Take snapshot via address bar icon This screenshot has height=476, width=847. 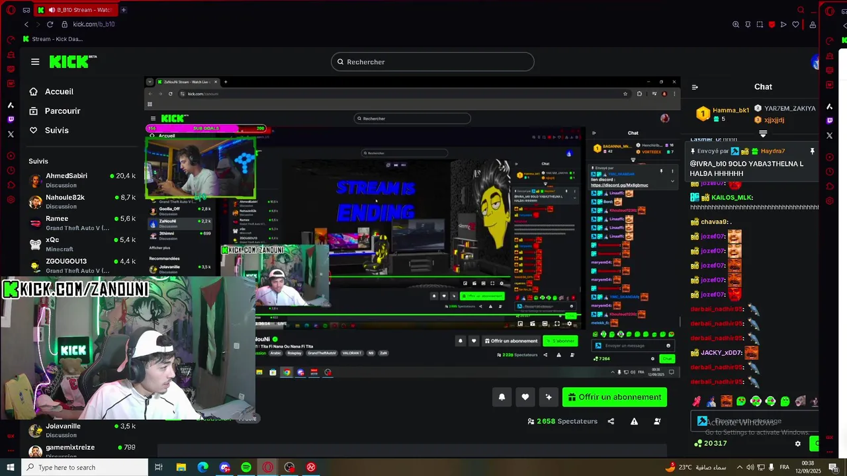click(x=760, y=24)
